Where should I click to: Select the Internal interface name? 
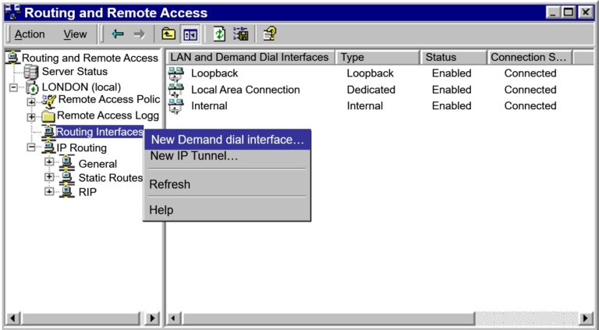[x=209, y=106]
